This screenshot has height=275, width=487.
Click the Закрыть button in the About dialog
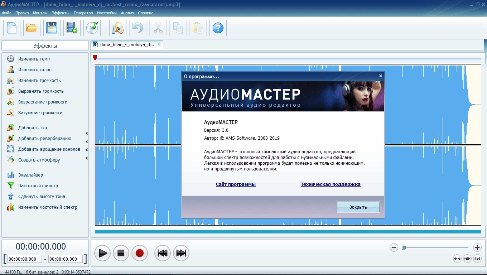click(x=358, y=207)
